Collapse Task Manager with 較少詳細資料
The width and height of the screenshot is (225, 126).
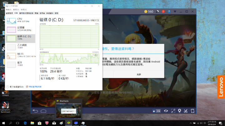15,87
